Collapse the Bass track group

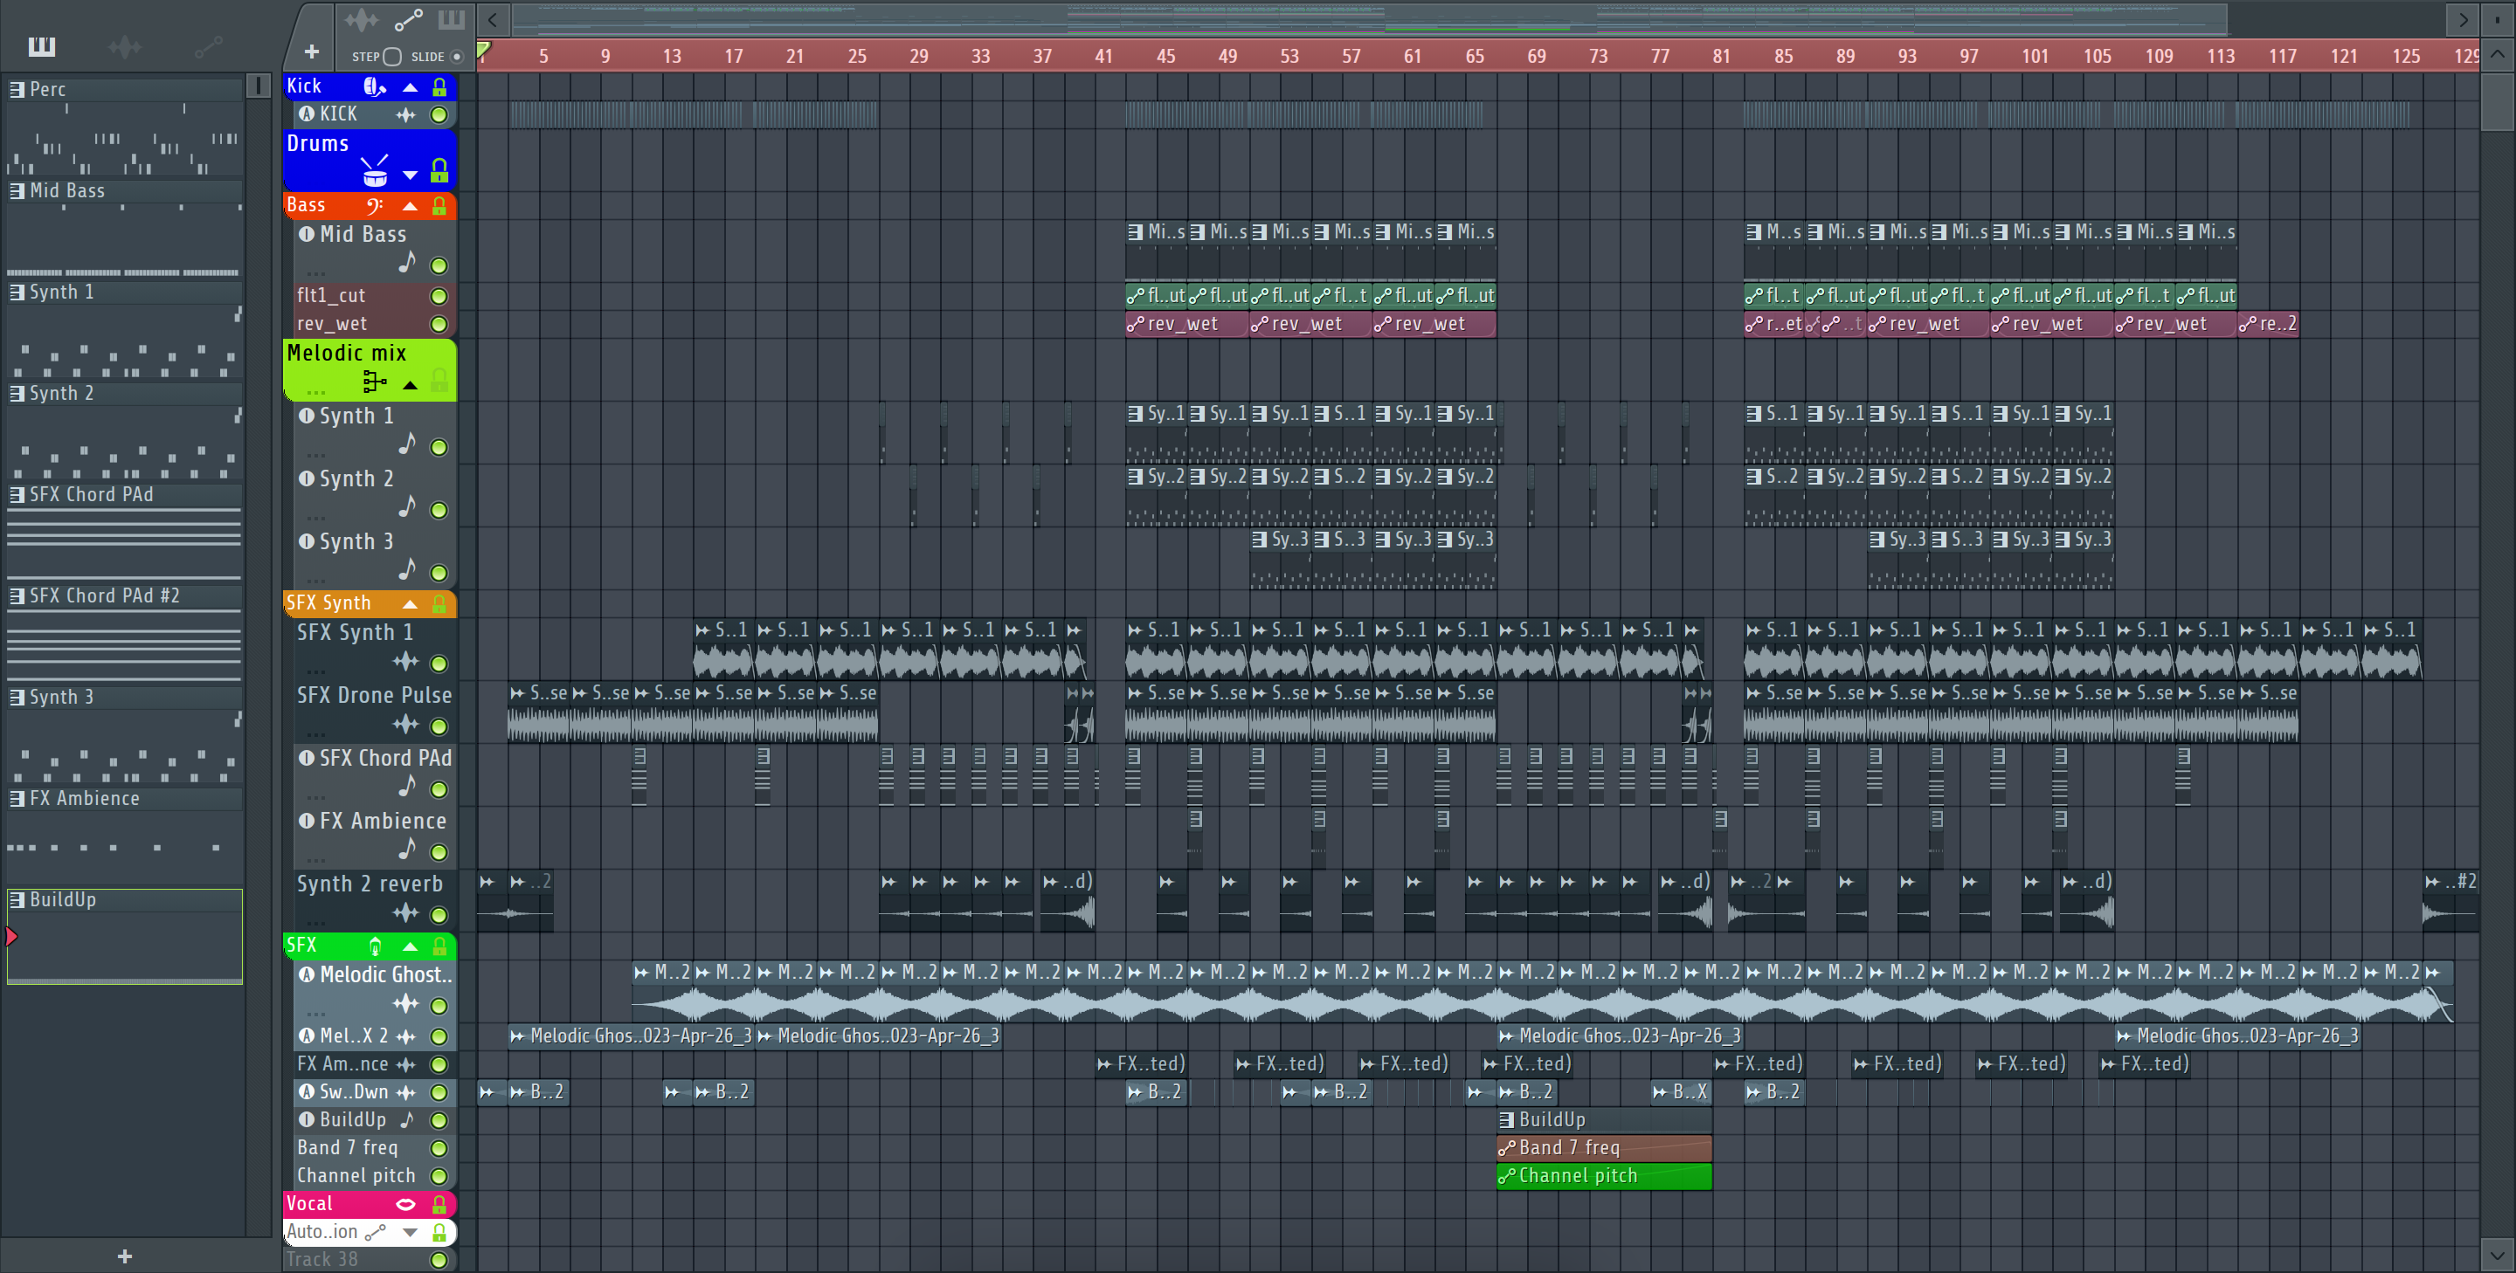[411, 206]
